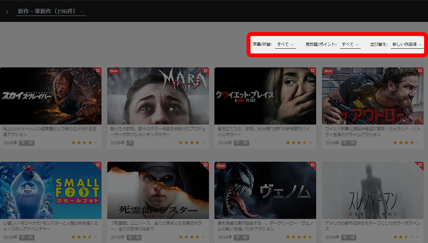Click the points badge on スレンダーマン

pyautogui.click(x=420, y=166)
